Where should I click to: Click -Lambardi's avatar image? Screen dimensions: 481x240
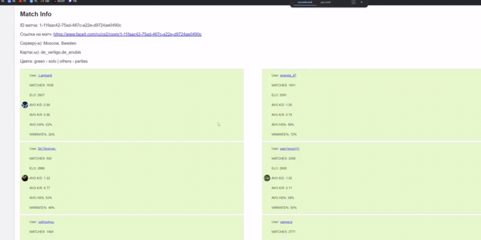[25, 105]
